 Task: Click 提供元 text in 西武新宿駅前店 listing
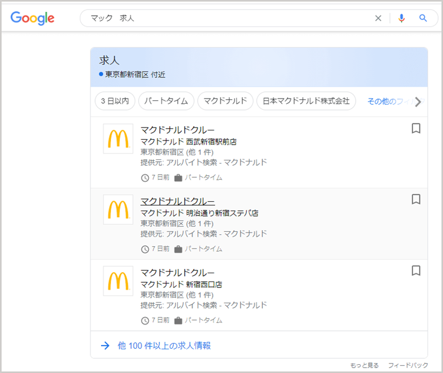[204, 162]
